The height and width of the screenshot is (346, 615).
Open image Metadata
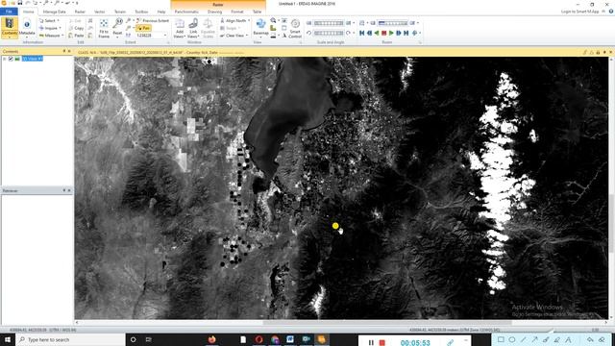(27, 28)
